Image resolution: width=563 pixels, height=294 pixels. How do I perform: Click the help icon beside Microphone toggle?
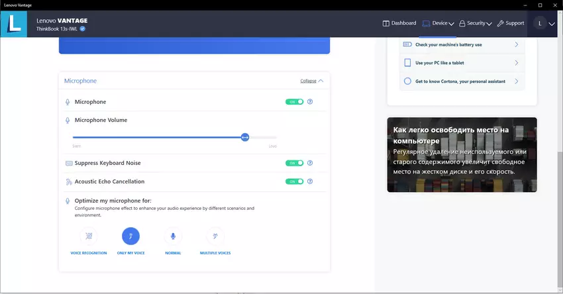point(310,102)
